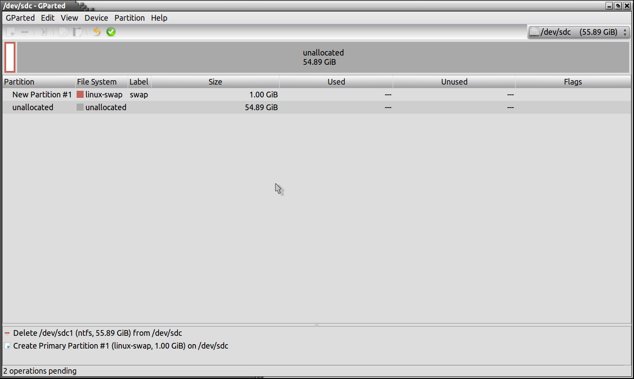Select the Create Primary Partition #1 pending operation
634x379 pixels.
[x=121, y=346]
